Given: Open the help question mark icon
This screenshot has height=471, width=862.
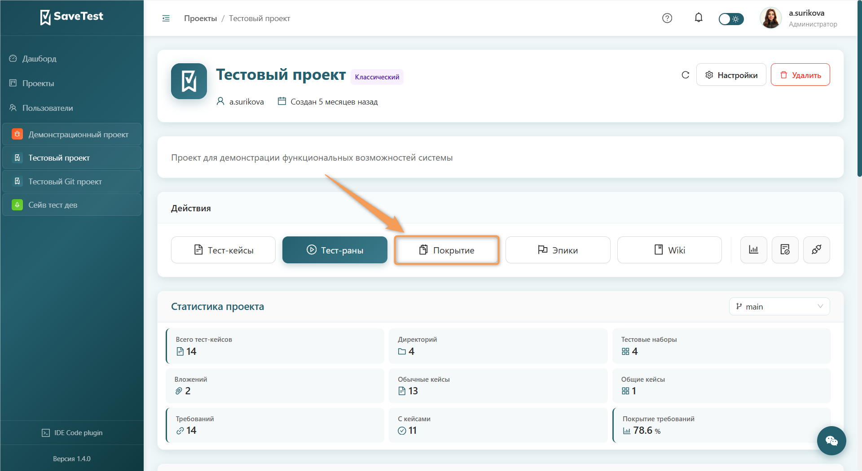Looking at the screenshot, I should [667, 18].
